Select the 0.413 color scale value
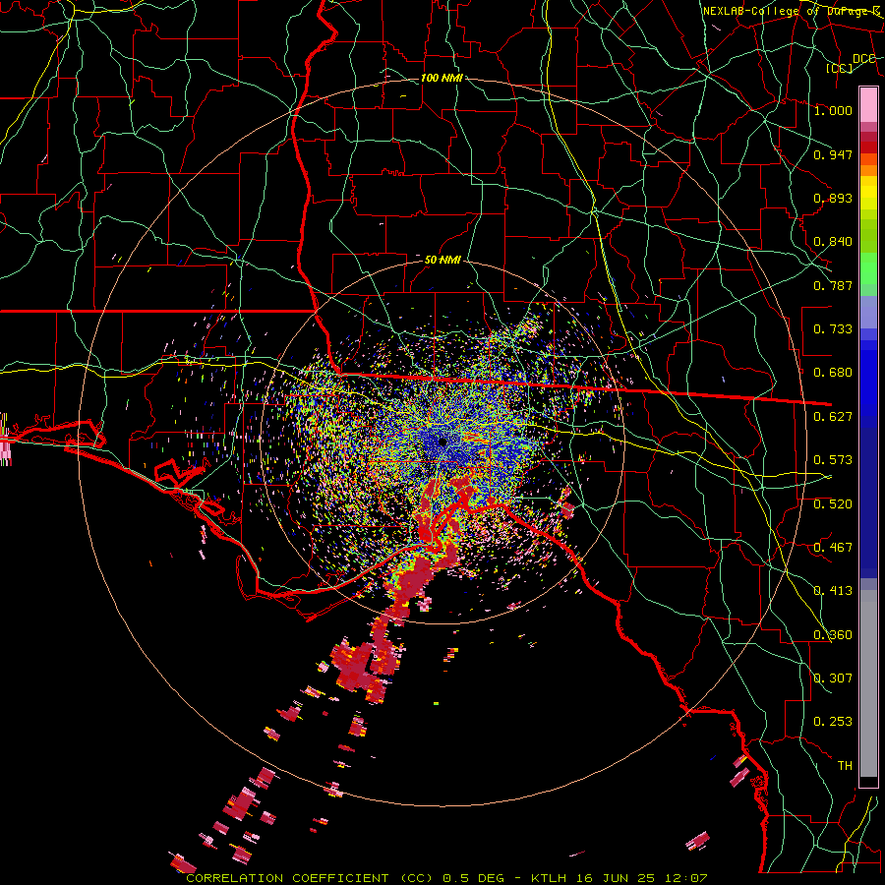 [x=833, y=591]
